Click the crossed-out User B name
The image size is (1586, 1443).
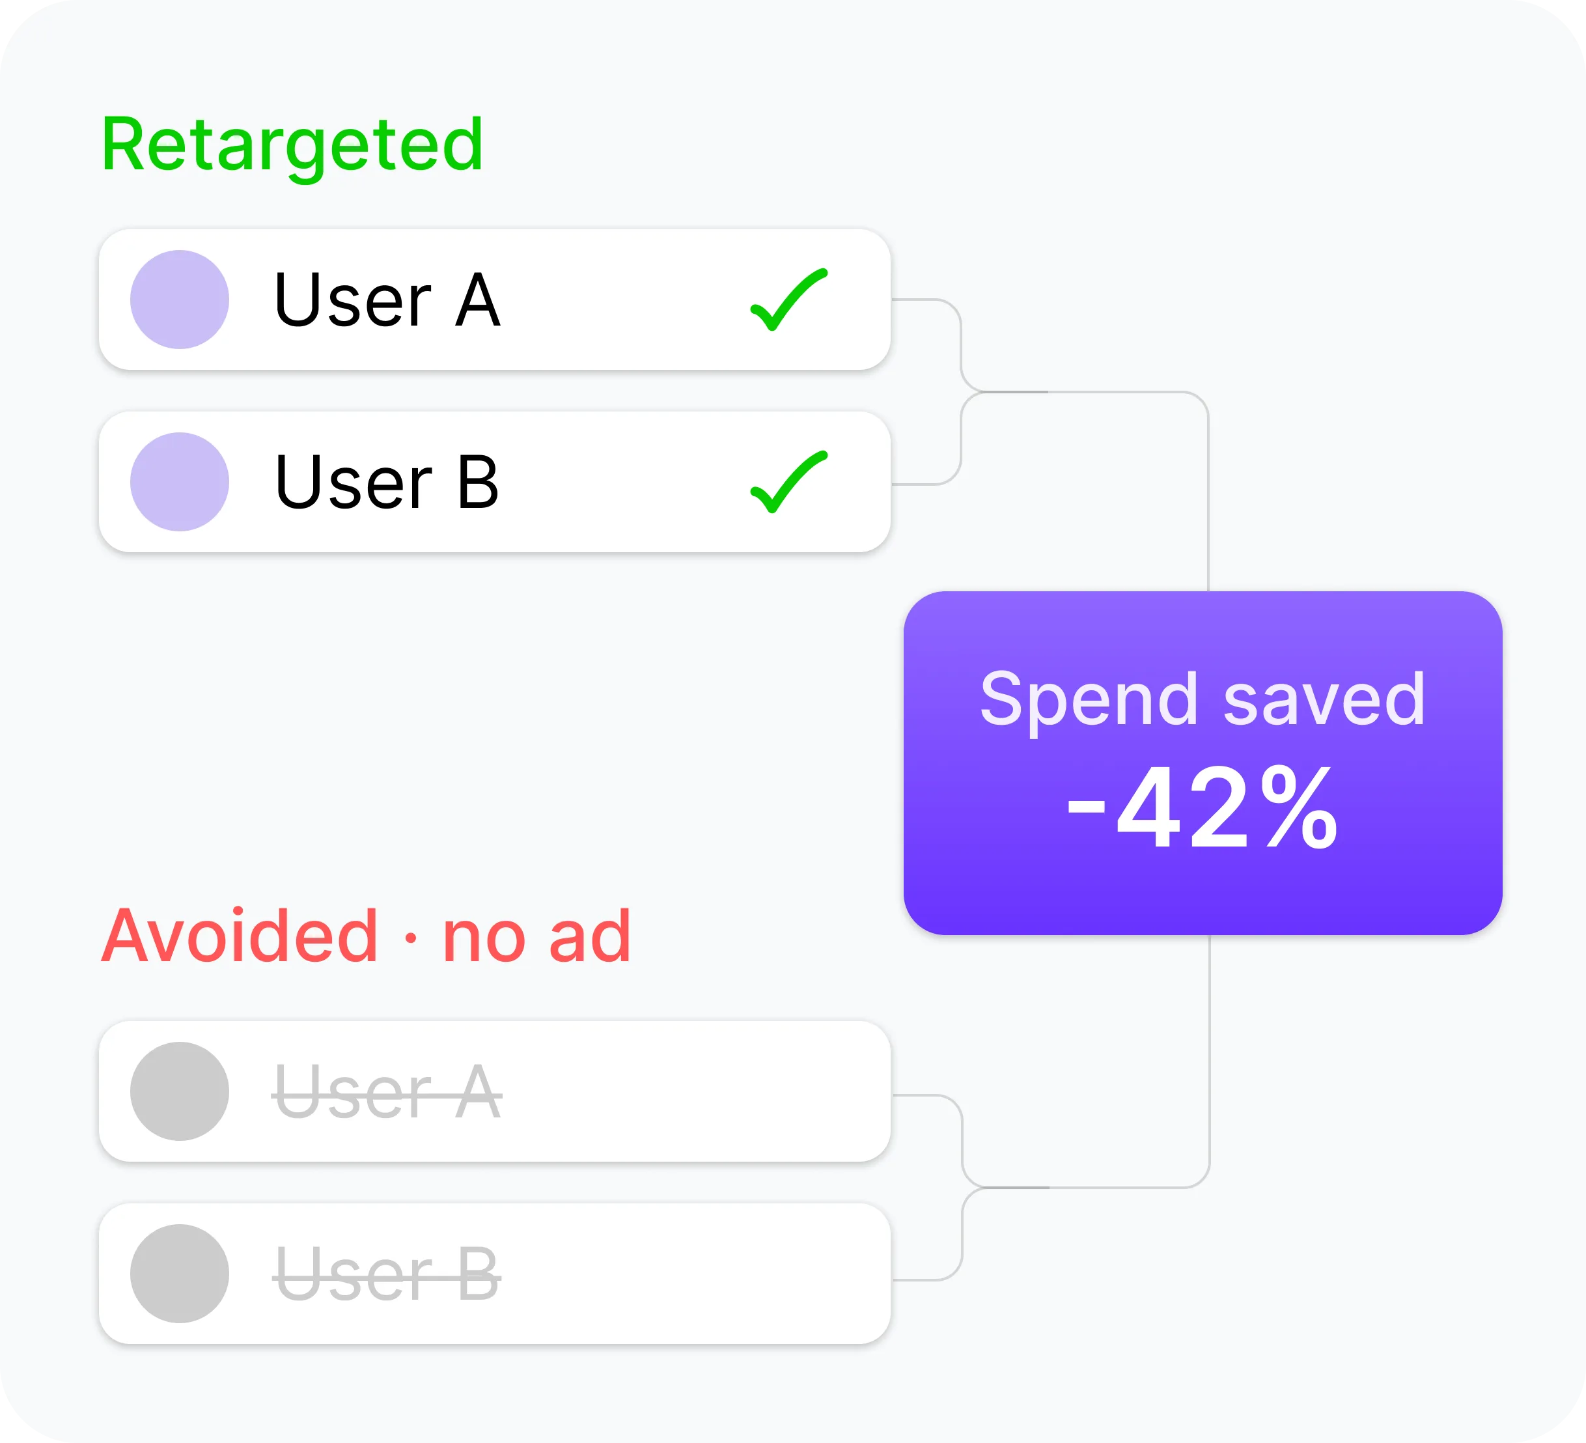click(387, 1274)
